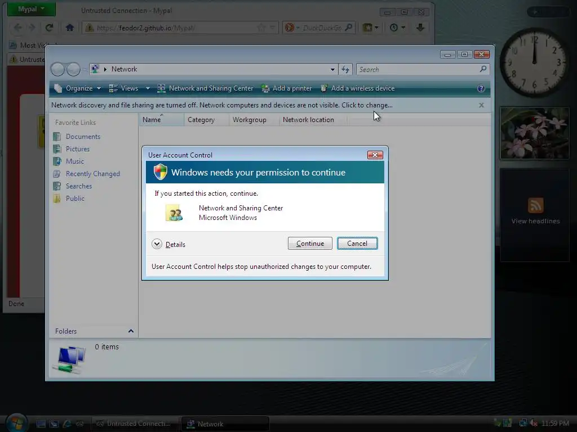The width and height of the screenshot is (577, 432).
Task: Open Searches in Favorite Links
Action: click(x=79, y=186)
